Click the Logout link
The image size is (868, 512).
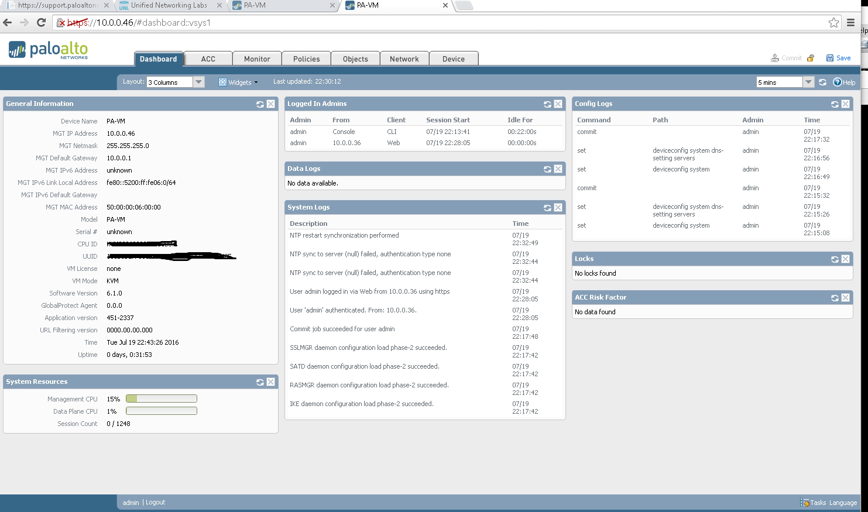pyautogui.click(x=155, y=503)
